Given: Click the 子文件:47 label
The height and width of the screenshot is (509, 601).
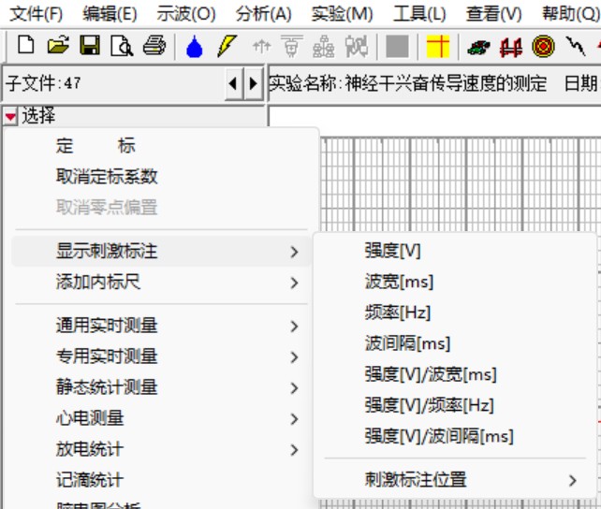Looking at the screenshot, I should pyautogui.click(x=43, y=83).
